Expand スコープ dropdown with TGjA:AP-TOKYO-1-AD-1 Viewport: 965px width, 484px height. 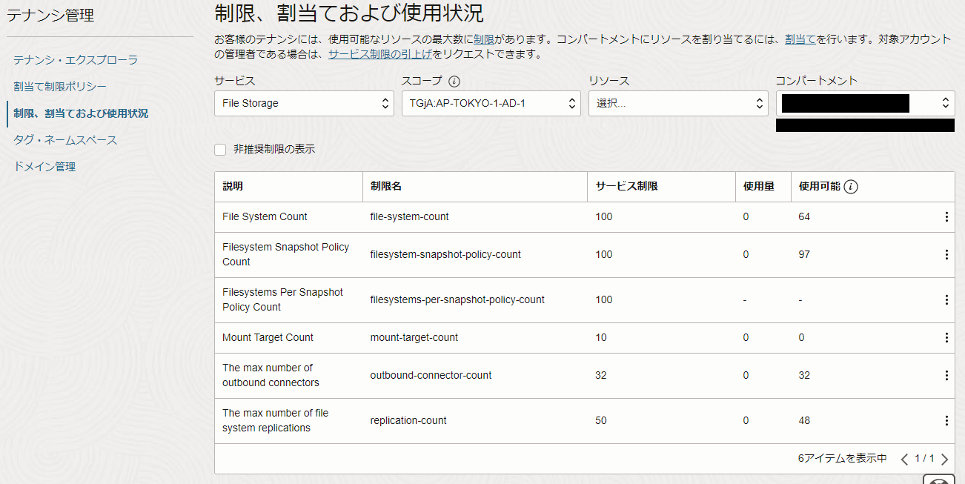pos(491,103)
